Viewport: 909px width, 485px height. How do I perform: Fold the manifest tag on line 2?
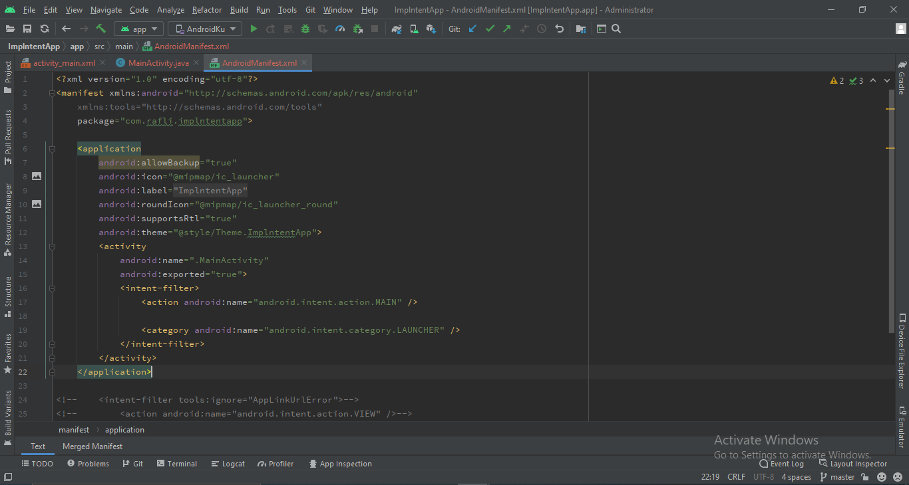coord(52,93)
